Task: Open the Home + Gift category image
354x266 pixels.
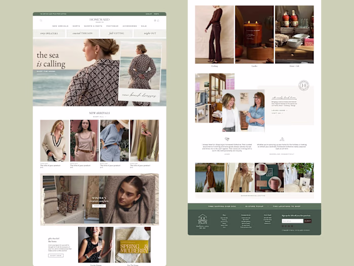Action: click(x=294, y=34)
